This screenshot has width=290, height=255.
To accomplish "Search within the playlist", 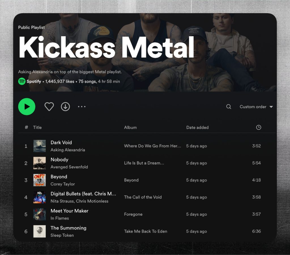I will [229, 107].
